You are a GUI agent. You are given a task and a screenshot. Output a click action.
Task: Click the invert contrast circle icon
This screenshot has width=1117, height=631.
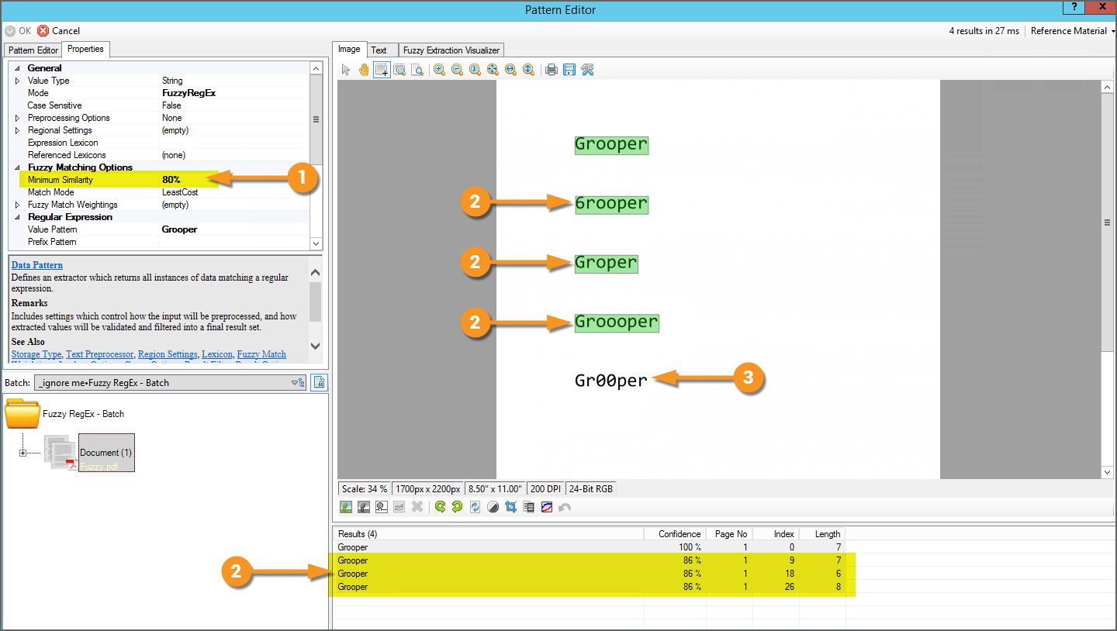point(493,507)
